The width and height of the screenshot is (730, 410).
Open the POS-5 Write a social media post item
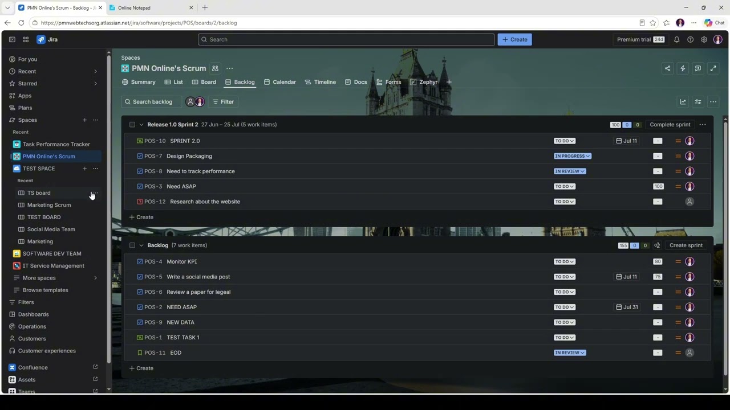coord(198,277)
